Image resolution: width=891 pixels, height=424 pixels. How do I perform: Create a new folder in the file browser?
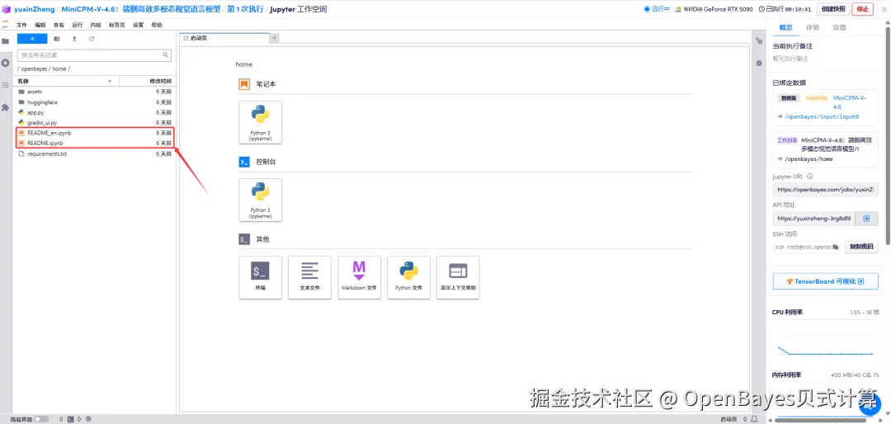pyautogui.click(x=57, y=39)
